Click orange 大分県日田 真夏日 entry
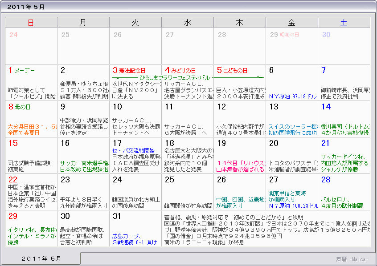 [x=32, y=129]
